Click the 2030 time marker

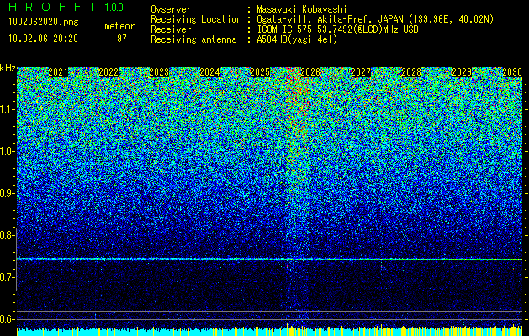tap(512, 72)
